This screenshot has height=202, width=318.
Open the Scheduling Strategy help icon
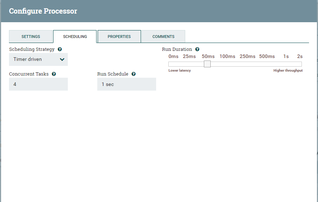point(60,49)
